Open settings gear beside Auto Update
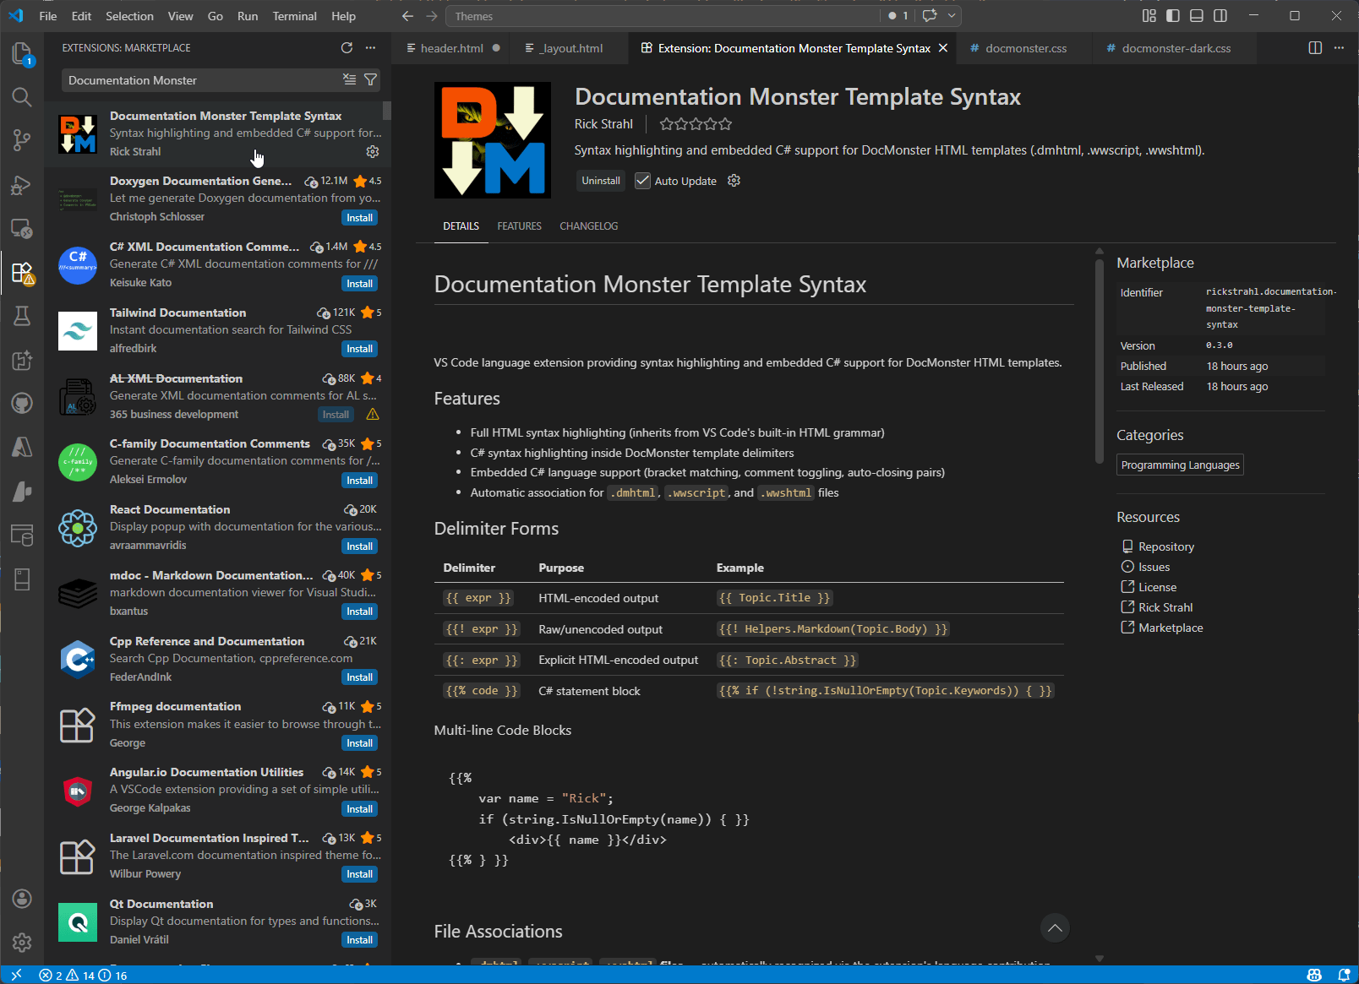The height and width of the screenshot is (984, 1359). [x=734, y=181]
